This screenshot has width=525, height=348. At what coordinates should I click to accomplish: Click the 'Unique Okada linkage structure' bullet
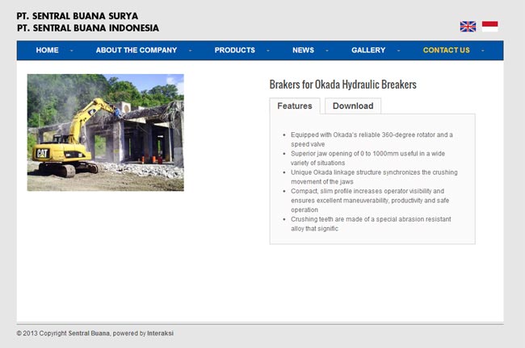[x=374, y=176]
